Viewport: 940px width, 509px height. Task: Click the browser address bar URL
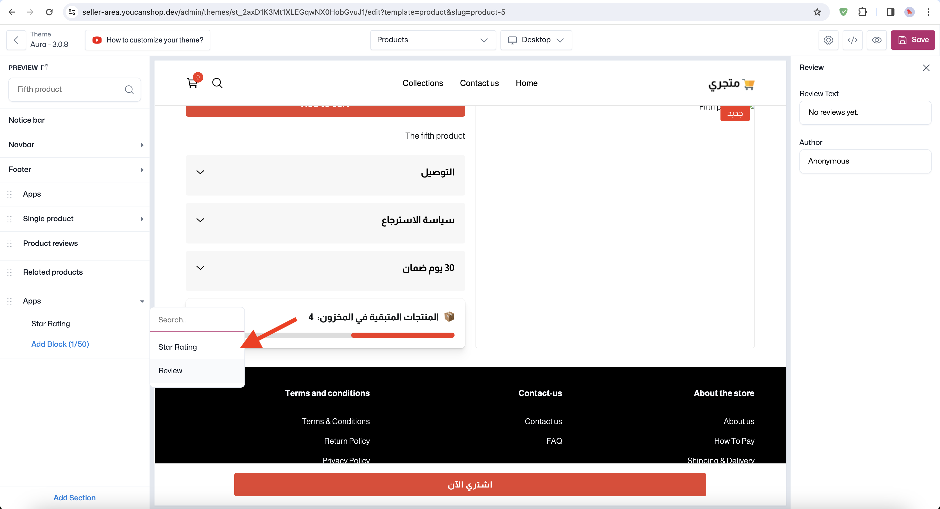tap(294, 12)
